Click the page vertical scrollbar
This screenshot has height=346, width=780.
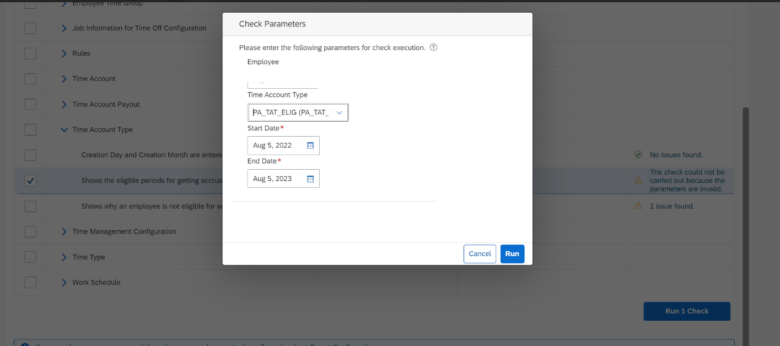pyautogui.click(x=746, y=226)
